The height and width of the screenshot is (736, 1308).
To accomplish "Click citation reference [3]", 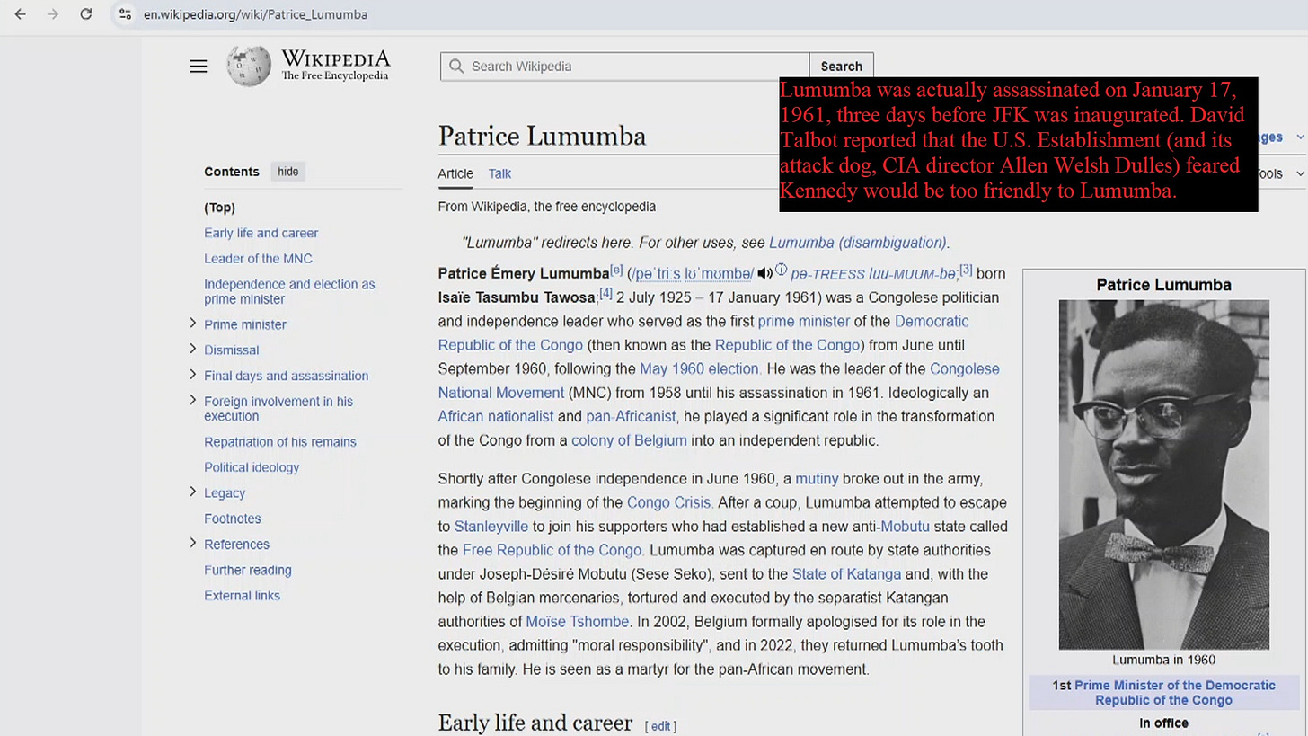I will coord(966,270).
